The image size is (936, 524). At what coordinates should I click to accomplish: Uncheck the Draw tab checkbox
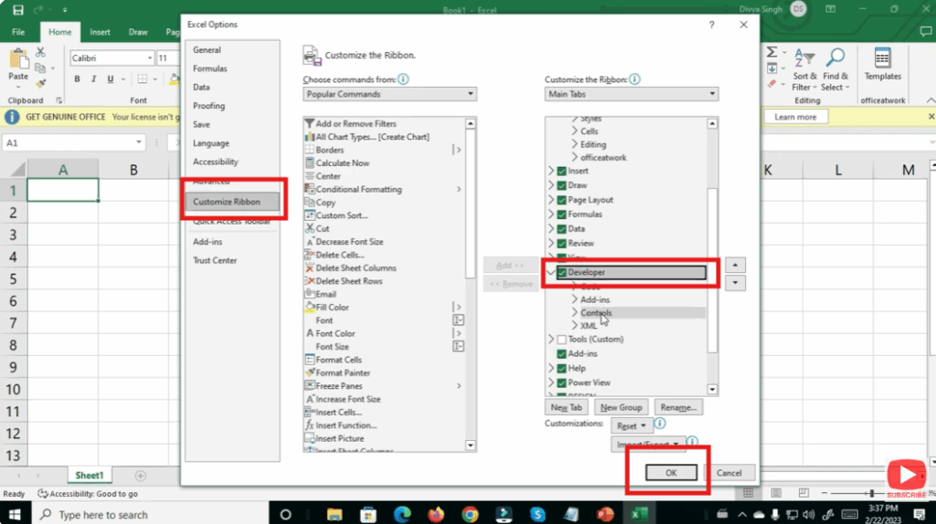coord(562,185)
